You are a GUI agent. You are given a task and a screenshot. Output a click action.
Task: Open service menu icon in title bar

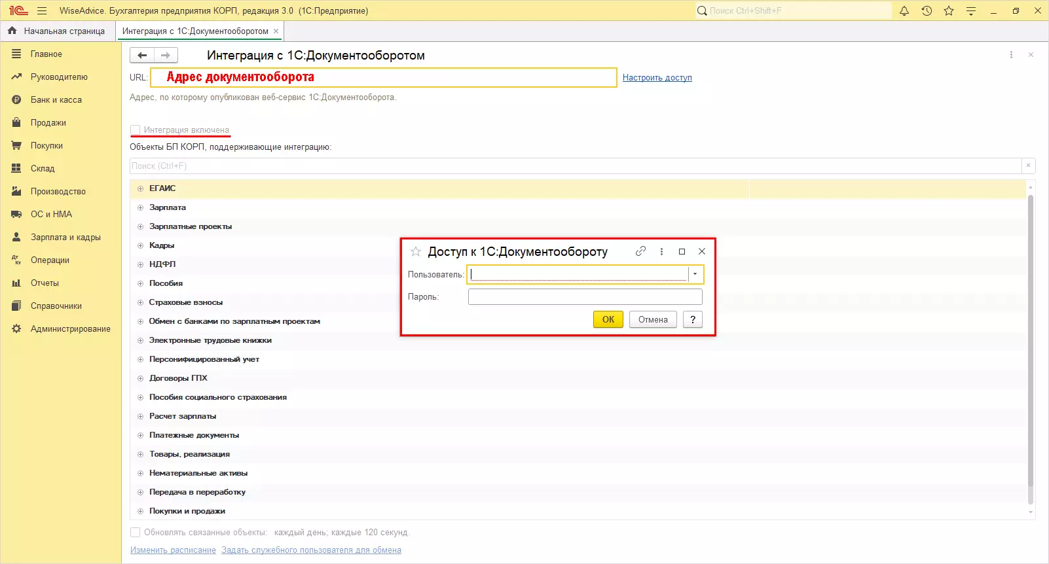971,10
